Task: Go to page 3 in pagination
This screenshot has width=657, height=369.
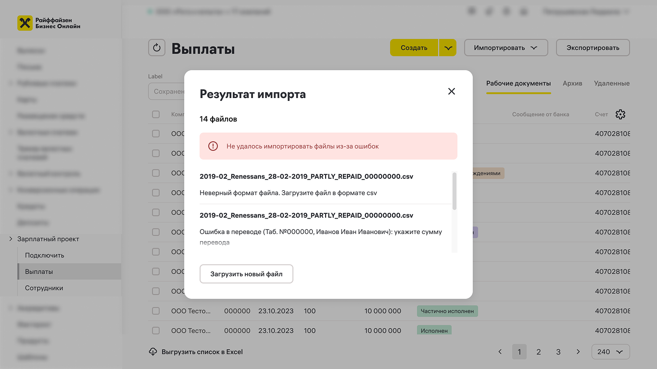Action: coord(558,352)
